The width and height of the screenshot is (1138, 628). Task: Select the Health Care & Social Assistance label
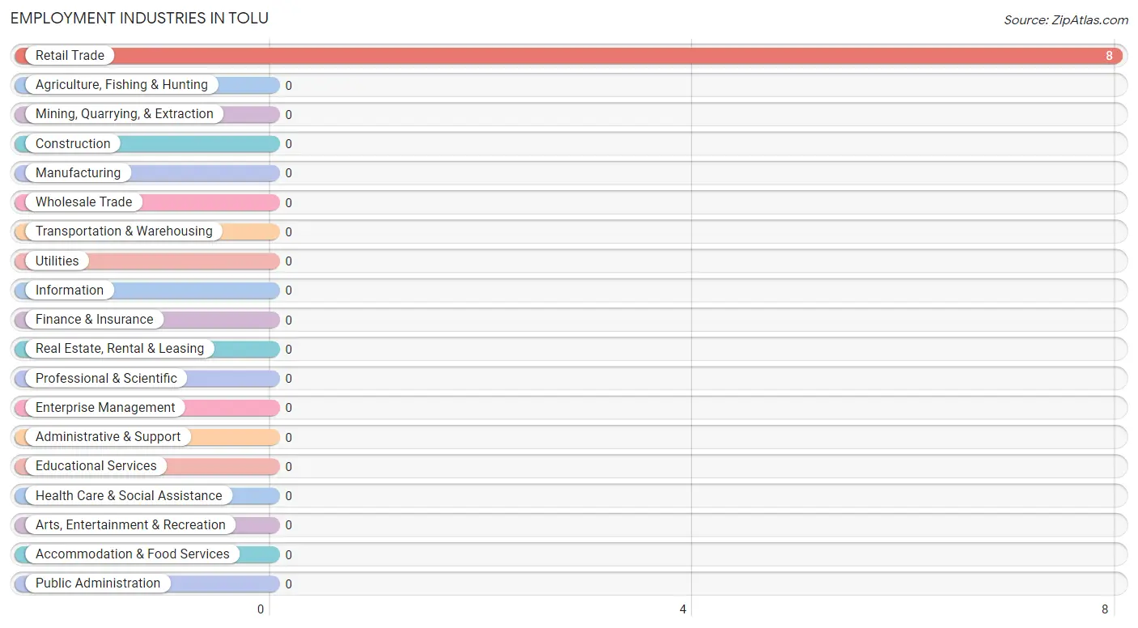[129, 496]
